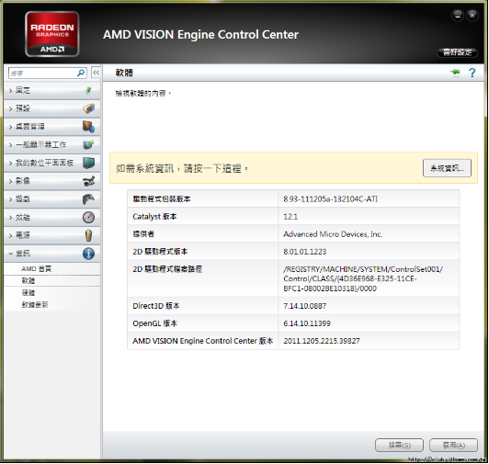The height and width of the screenshot is (464, 489).
Task: Expand the 一般顯示器工作 section chevron
Action: pos(11,145)
